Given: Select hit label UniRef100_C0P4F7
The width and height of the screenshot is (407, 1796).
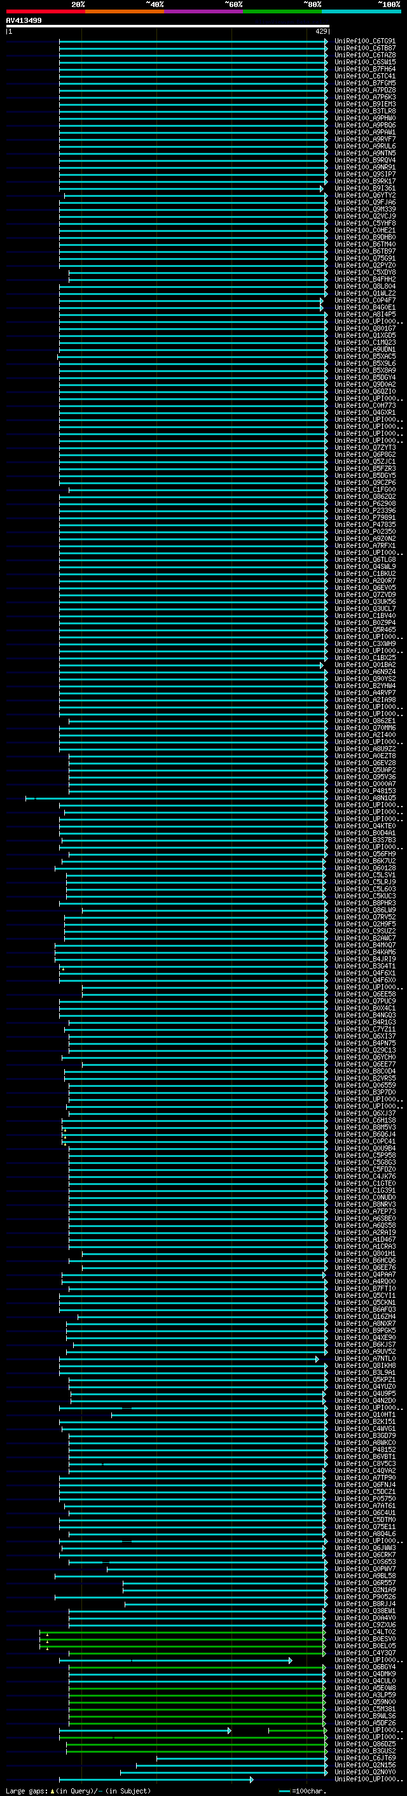Looking at the screenshot, I should click(x=364, y=301).
